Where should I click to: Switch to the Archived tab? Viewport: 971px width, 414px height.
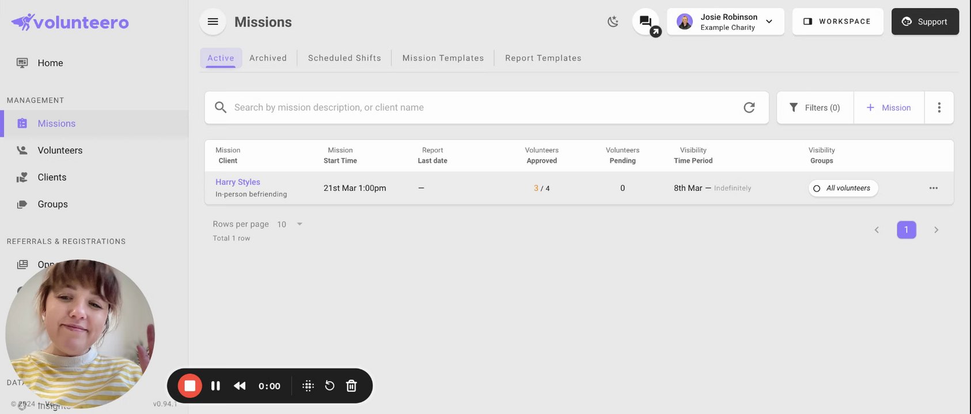click(268, 58)
